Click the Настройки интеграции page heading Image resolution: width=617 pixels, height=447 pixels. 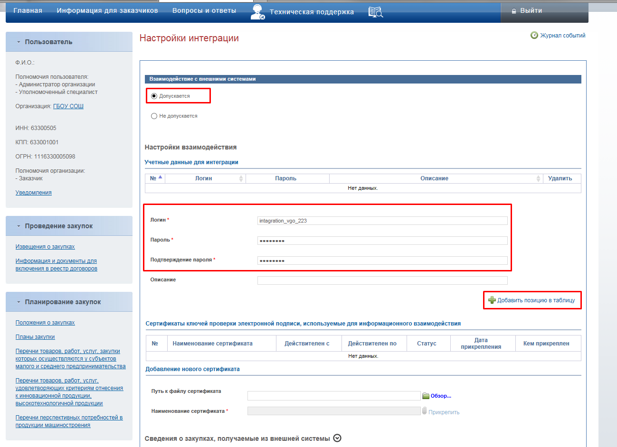click(189, 38)
